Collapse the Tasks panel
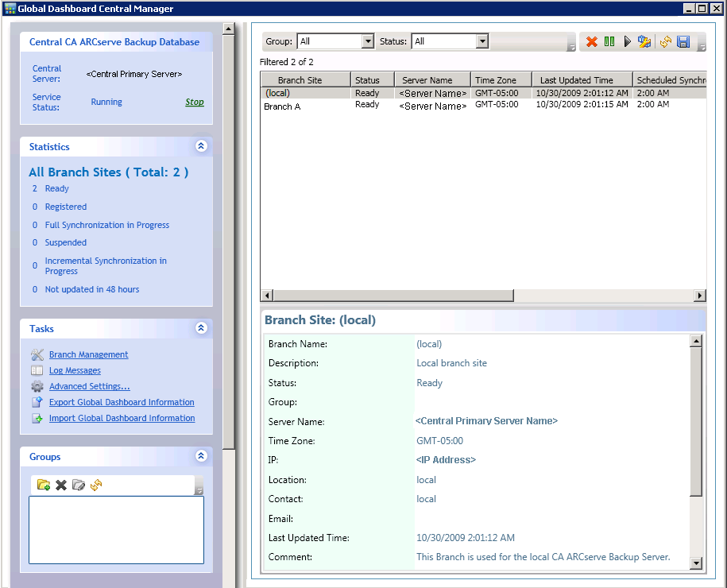Image resolution: width=727 pixels, height=588 pixels. click(x=201, y=328)
